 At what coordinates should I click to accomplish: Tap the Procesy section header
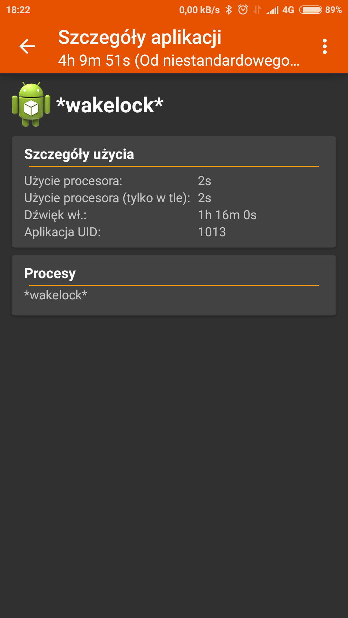tap(50, 273)
